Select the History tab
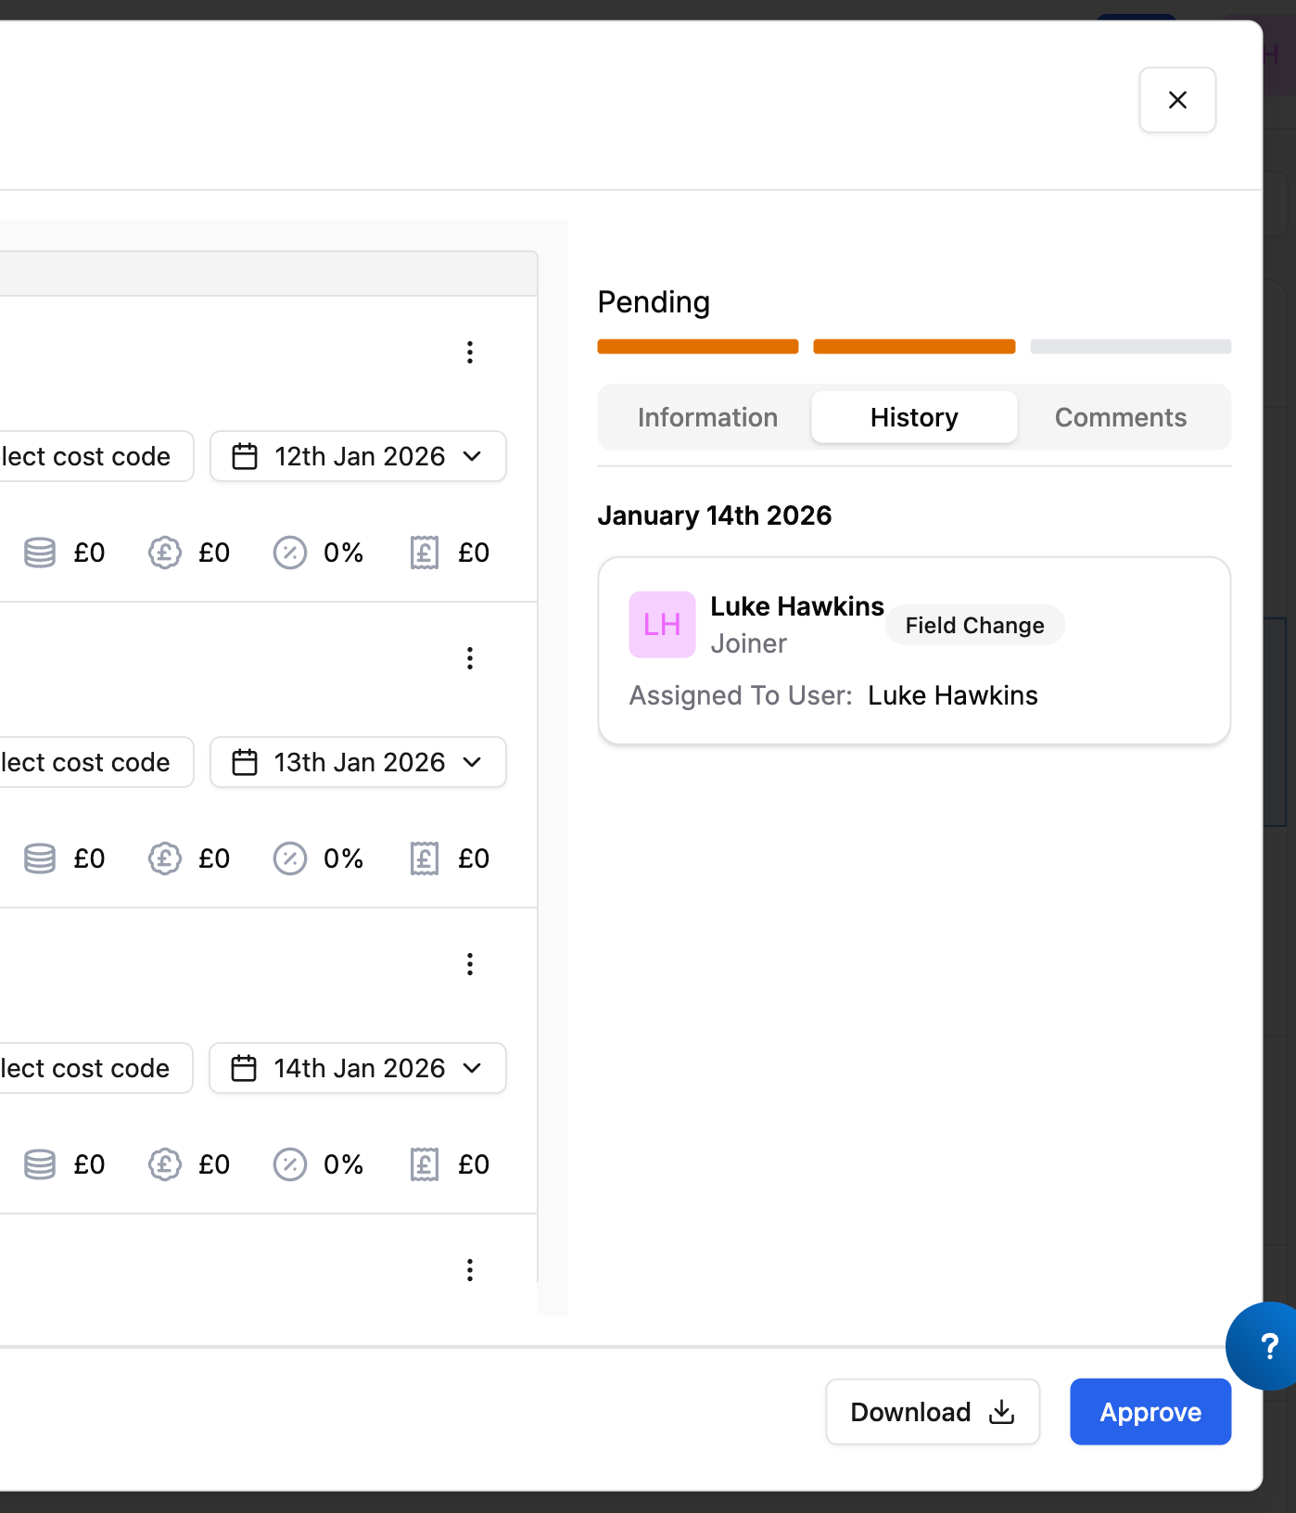Viewport: 1296px width, 1513px height. 914,417
